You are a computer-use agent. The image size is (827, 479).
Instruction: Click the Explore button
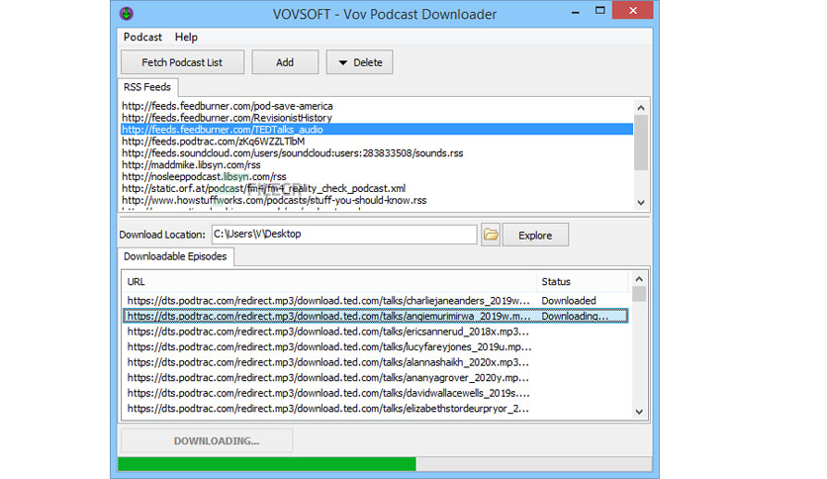(535, 236)
